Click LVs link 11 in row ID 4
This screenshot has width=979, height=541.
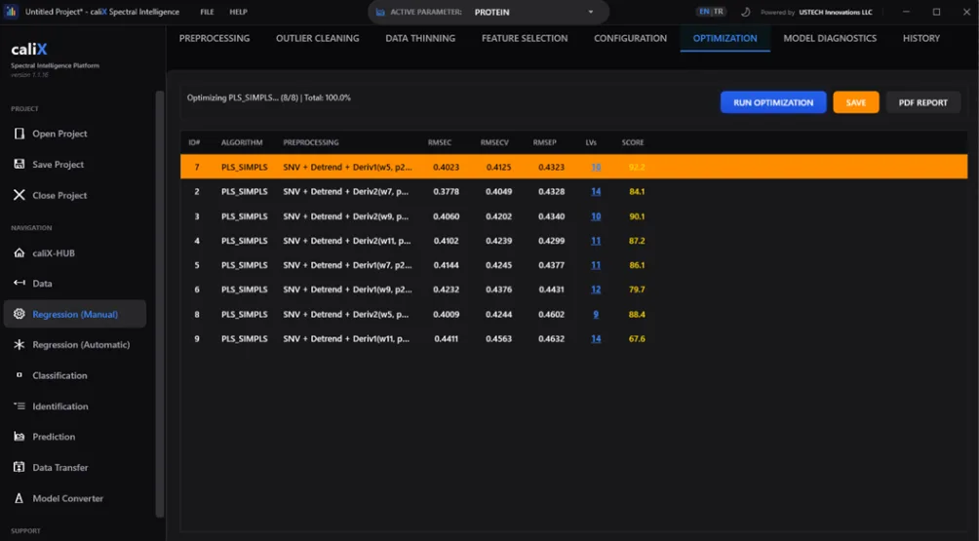(596, 241)
